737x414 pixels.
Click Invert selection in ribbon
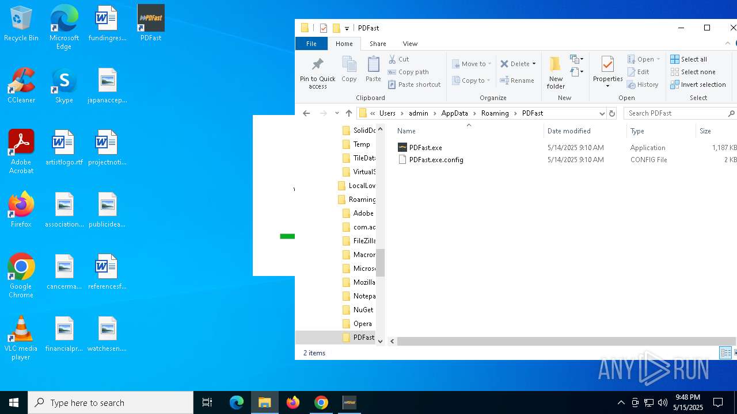(698, 85)
